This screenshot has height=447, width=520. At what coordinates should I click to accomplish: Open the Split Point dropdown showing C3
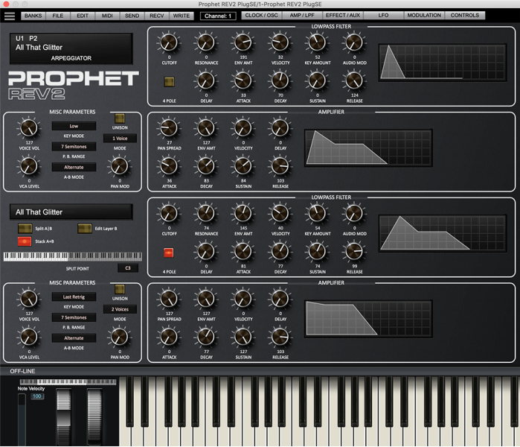(x=128, y=268)
